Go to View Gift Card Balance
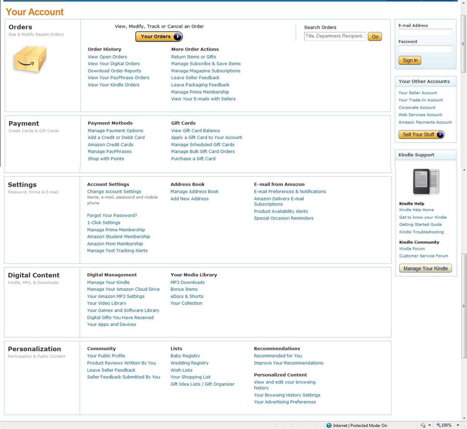 [195, 131]
